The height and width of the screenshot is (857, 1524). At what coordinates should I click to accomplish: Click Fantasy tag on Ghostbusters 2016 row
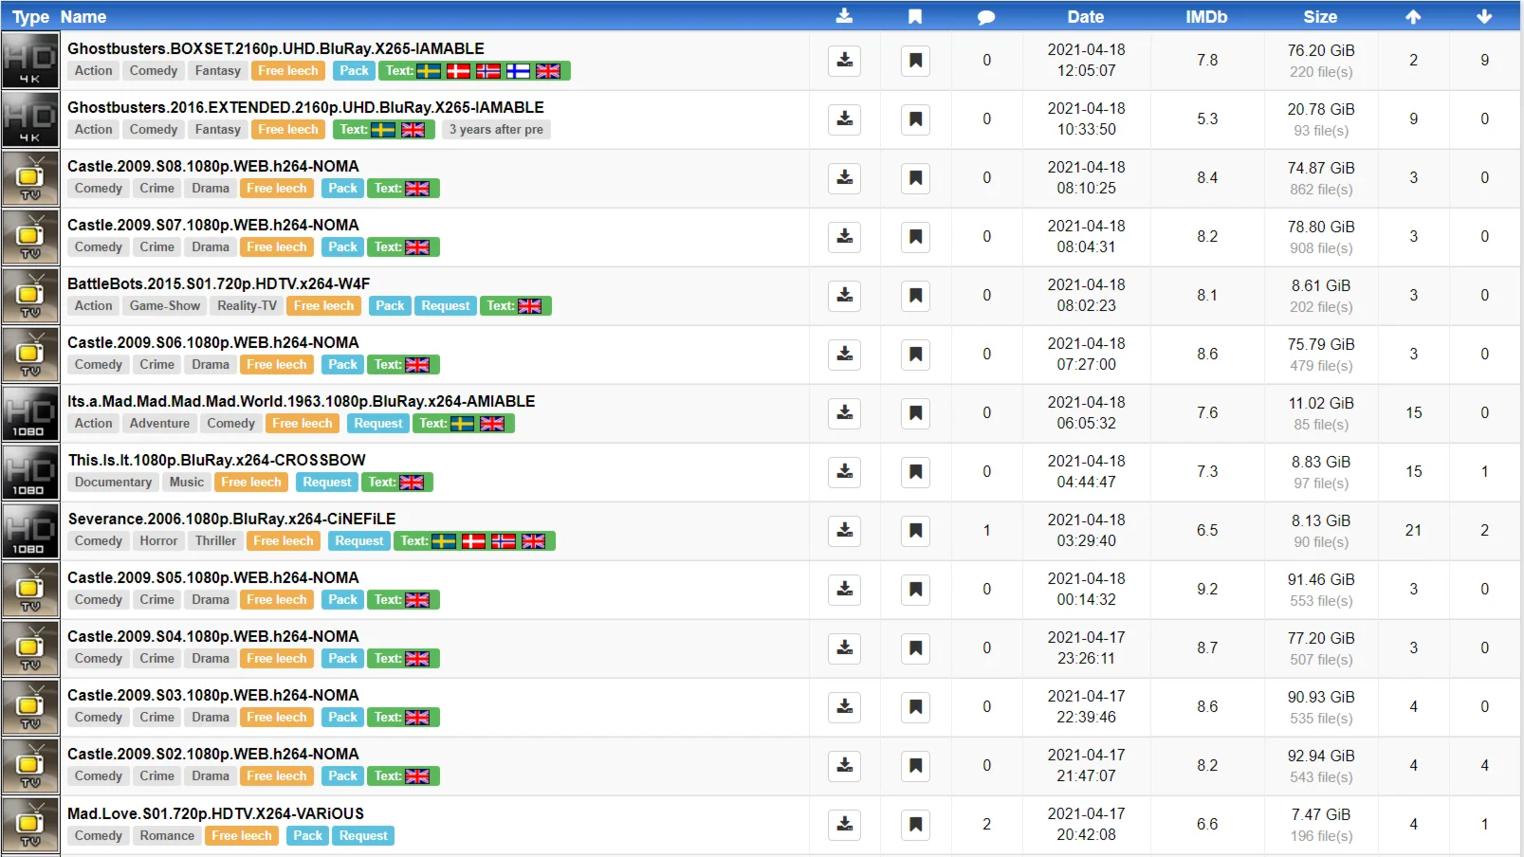click(x=218, y=129)
